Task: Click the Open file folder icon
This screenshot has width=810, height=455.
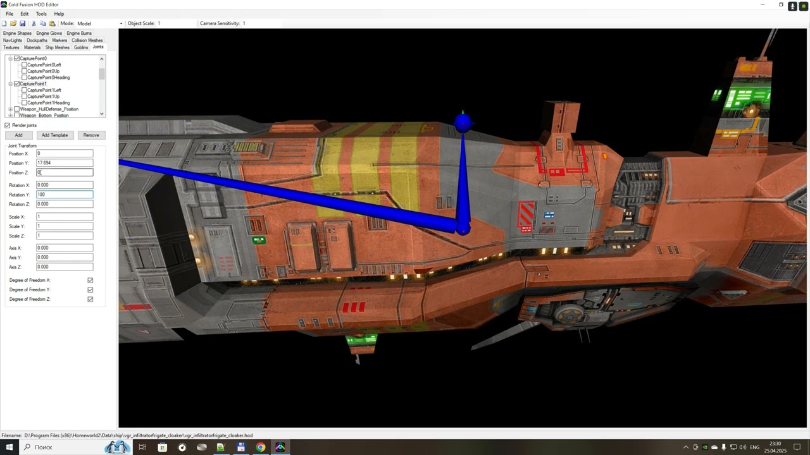Action: (13, 23)
